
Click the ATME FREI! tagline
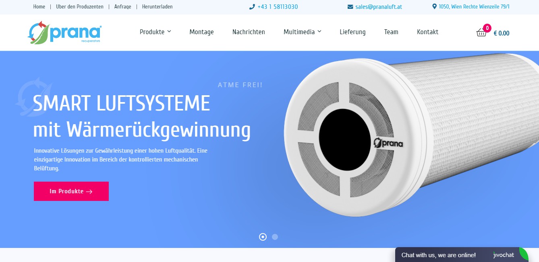(x=240, y=85)
